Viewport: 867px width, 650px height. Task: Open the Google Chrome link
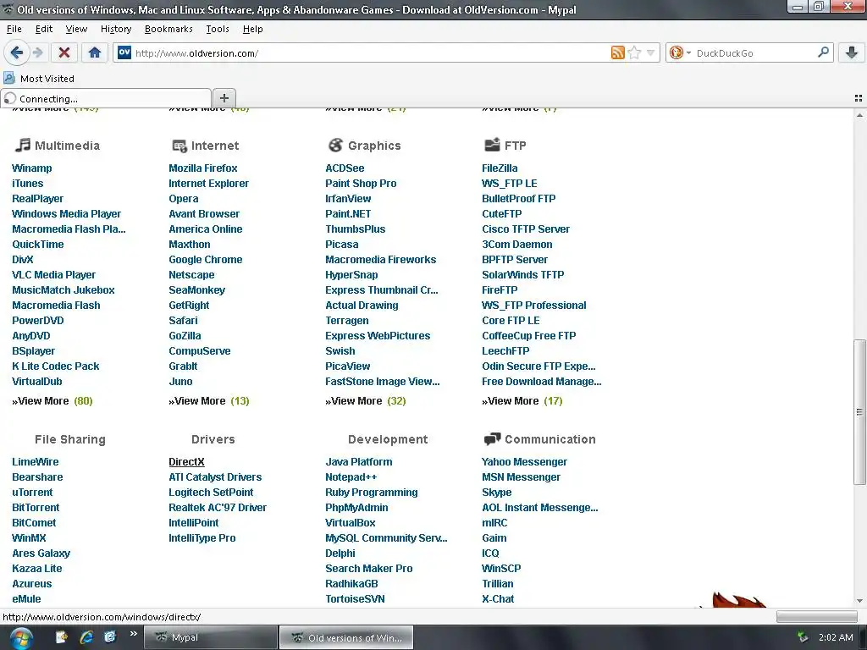[x=205, y=259]
